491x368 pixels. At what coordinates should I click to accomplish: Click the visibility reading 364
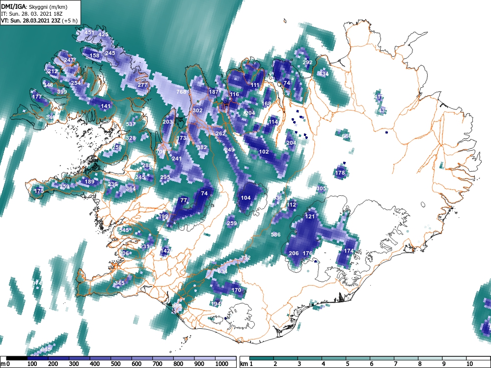pos(131,188)
